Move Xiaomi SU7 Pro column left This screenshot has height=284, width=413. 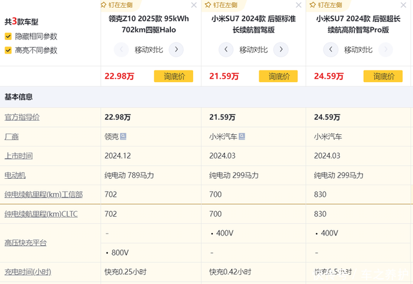pyautogui.click(x=329, y=49)
